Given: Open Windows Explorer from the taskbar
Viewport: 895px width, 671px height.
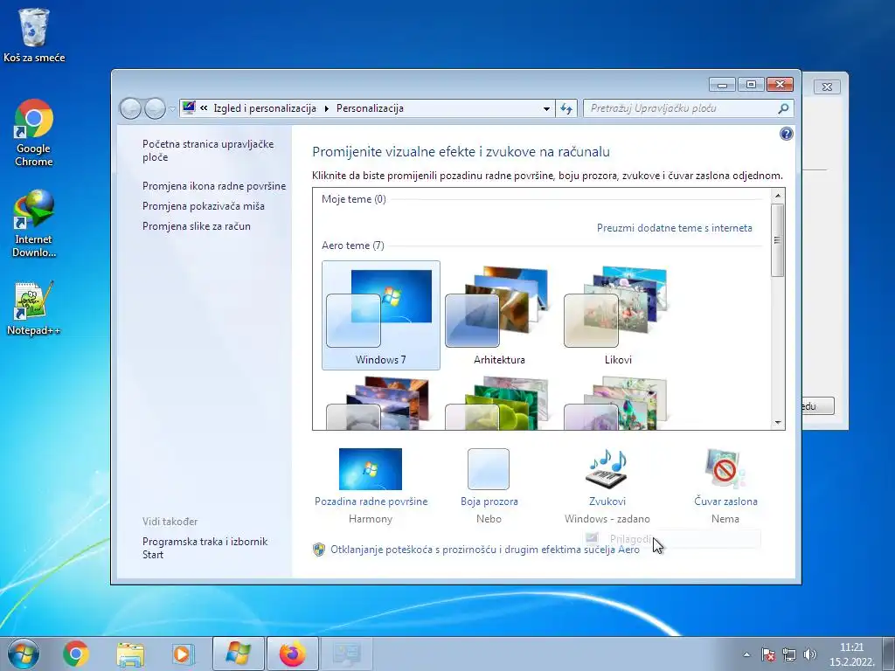Looking at the screenshot, I should click(130, 654).
